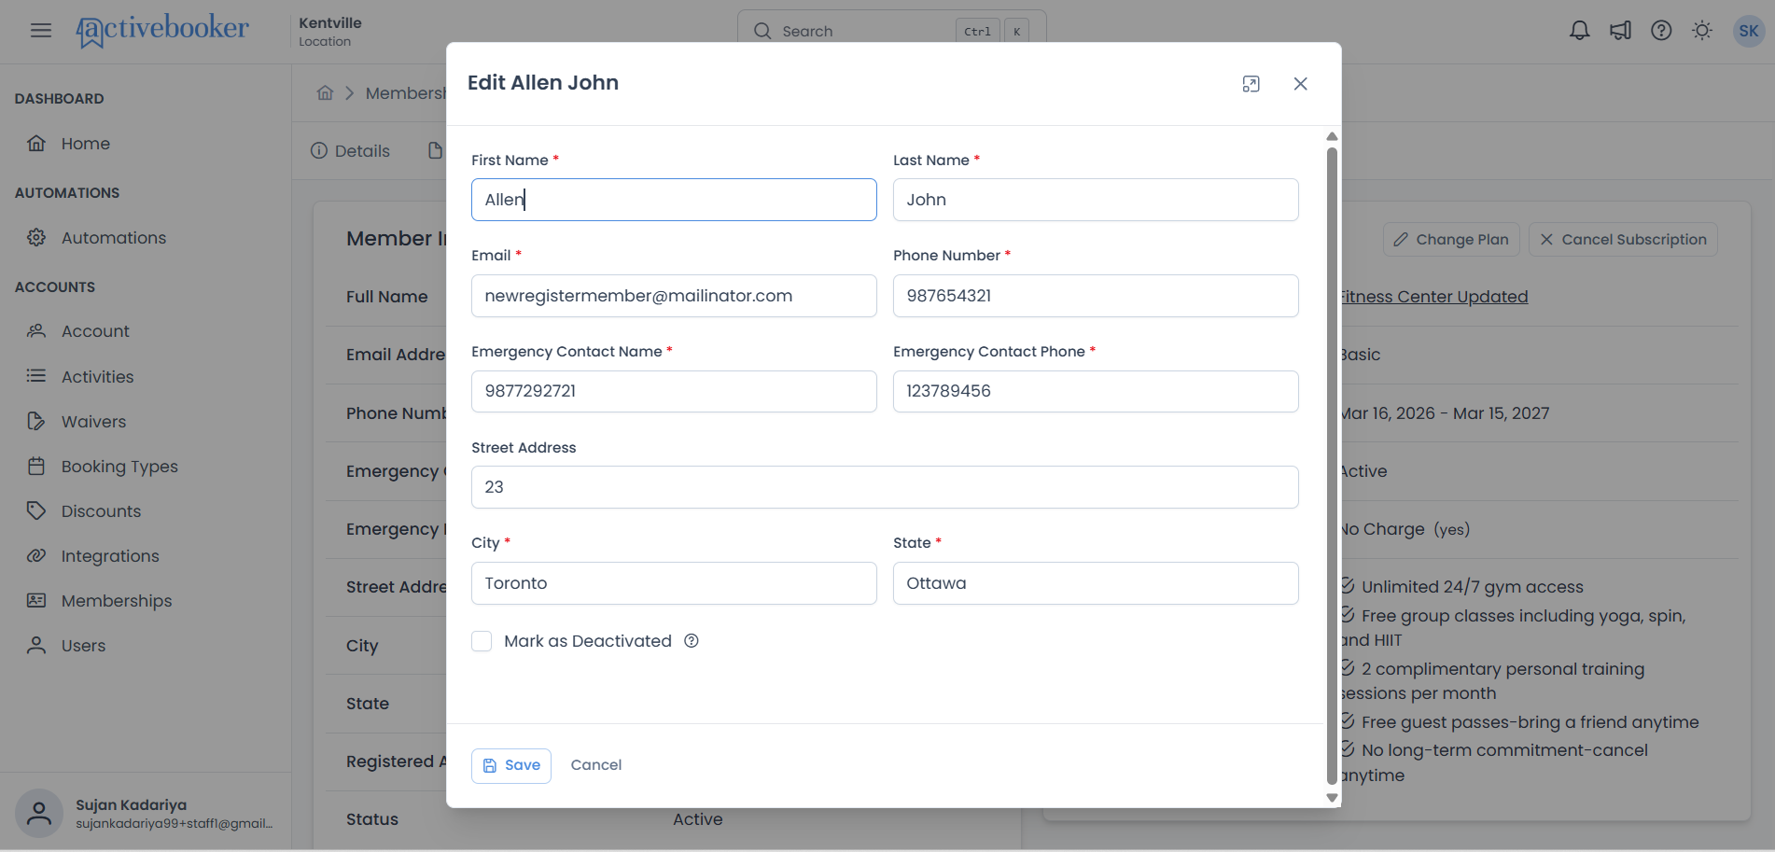Check Mark as Deactivated checkbox
Screen dimensions: 1775x852
point(482,641)
